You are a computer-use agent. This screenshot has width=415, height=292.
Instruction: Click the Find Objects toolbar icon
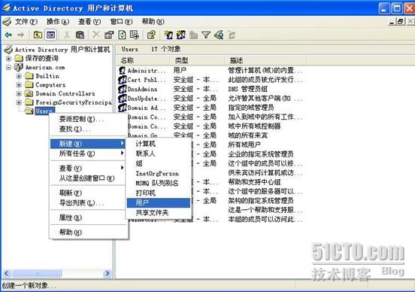(219, 35)
